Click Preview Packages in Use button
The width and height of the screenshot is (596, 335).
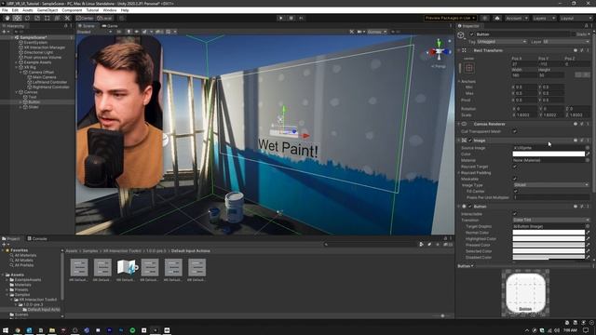450,18
